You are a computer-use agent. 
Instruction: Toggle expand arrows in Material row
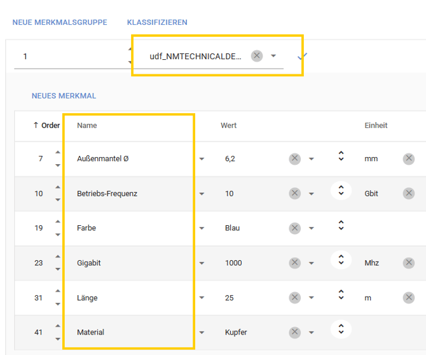(341, 329)
